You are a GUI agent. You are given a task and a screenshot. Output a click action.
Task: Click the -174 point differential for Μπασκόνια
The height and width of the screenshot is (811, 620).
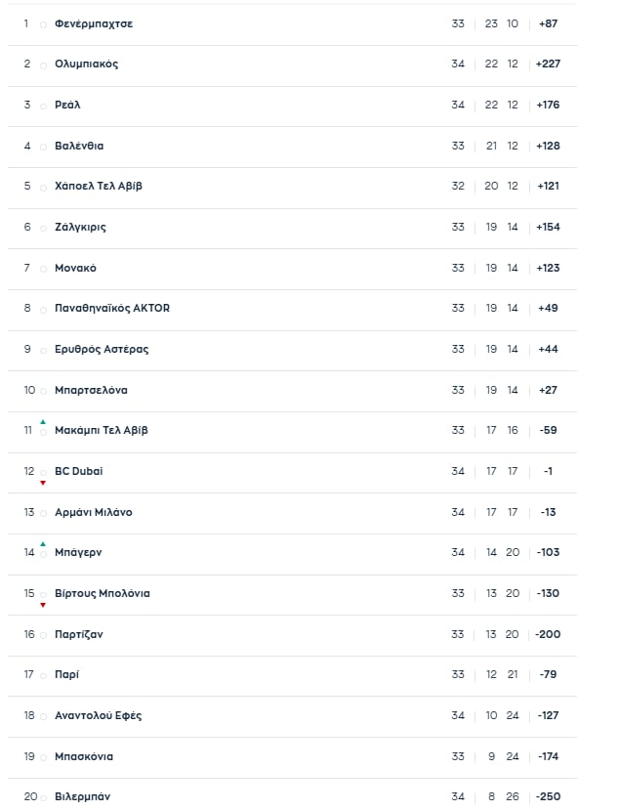coord(548,756)
